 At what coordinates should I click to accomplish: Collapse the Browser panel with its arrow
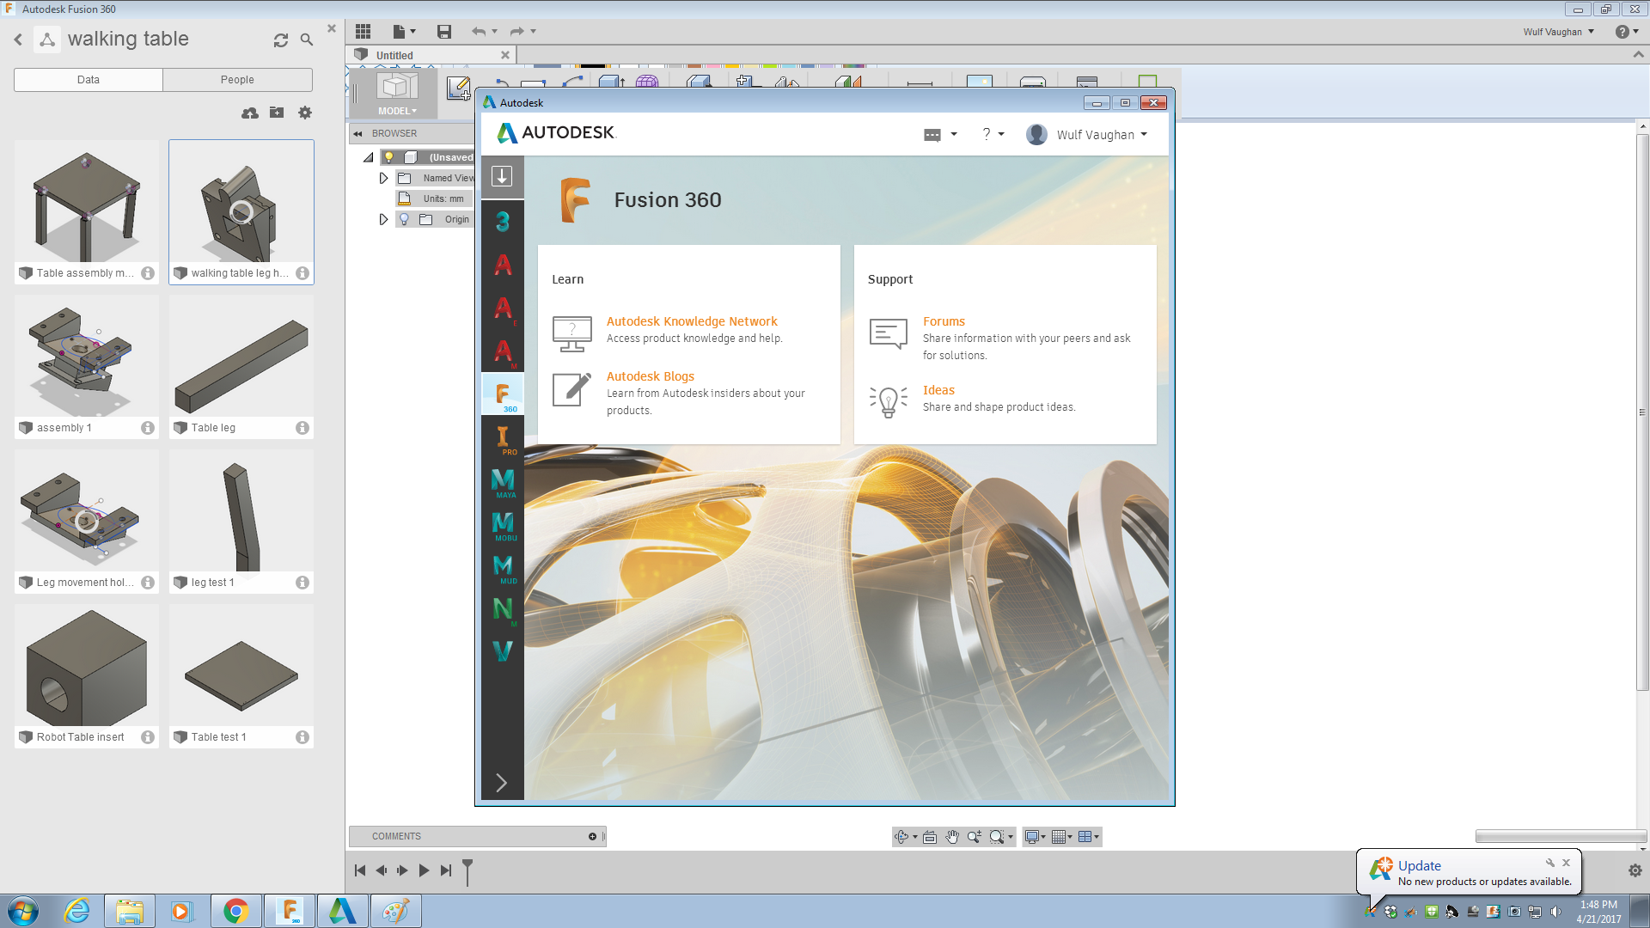click(358, 133)
